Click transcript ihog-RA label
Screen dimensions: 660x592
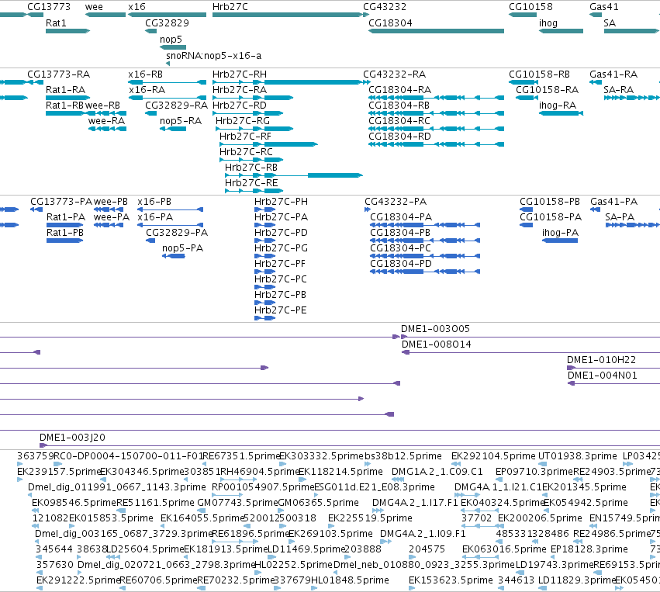tap(558, 106)
